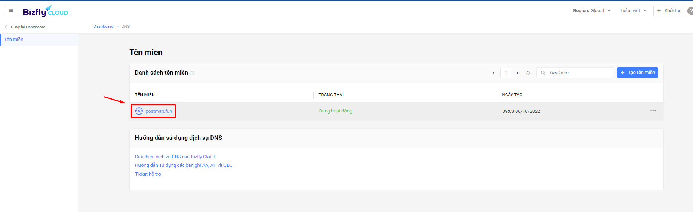The height and width of the screenshot is (212, 693).
Task: Click the Danh sách tên miền heading
Action: coord(161,73)
